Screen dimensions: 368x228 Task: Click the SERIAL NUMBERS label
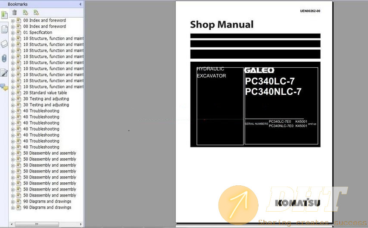click(x=256, y=124)
